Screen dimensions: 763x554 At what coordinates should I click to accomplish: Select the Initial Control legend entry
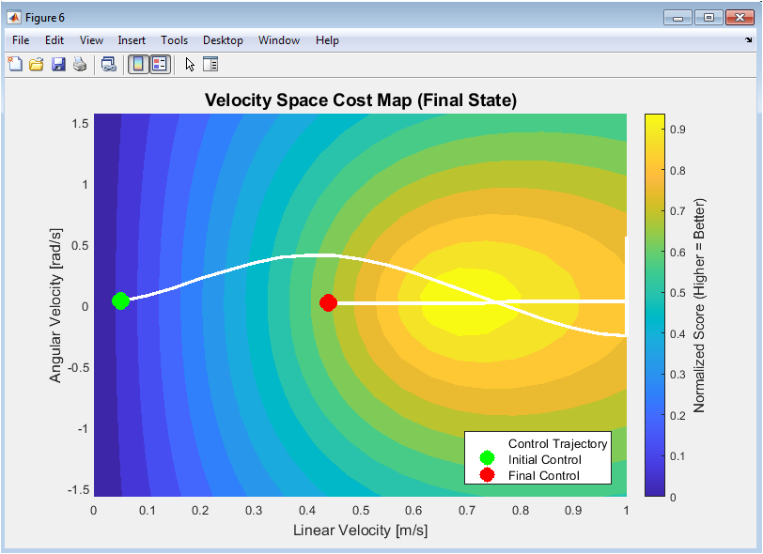tap(544, 459)
